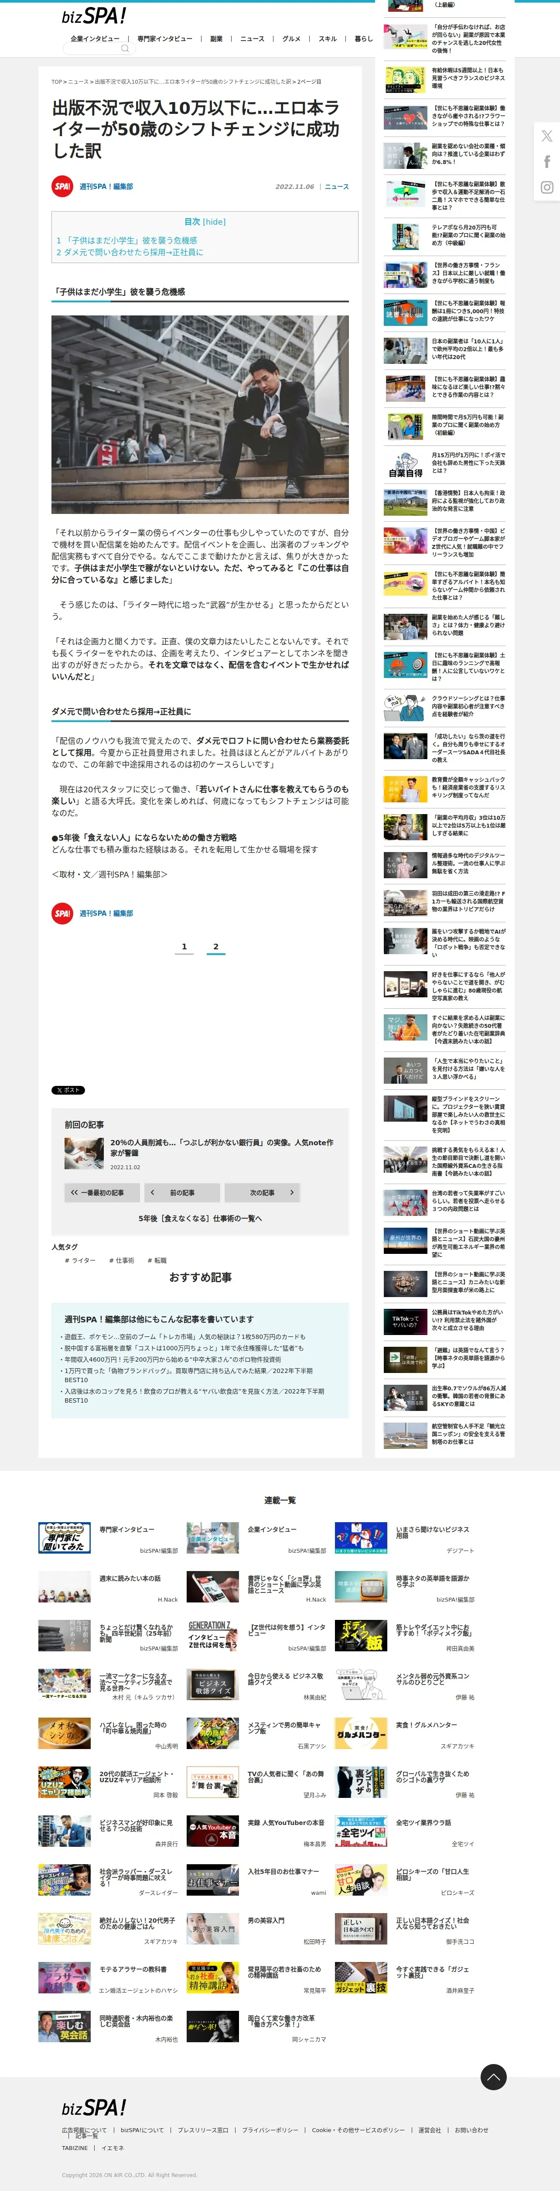Screen dimensions: 560x2191
Task: Click the 楽しむ英会話 series thumbnail
Action: point(65,2027)
